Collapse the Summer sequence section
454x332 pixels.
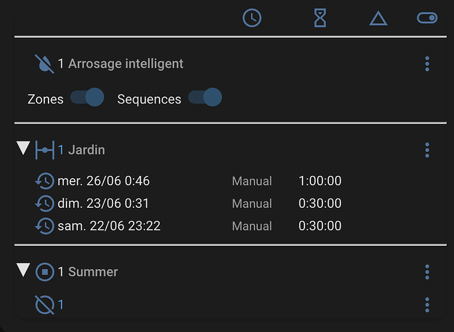point(23,270)
